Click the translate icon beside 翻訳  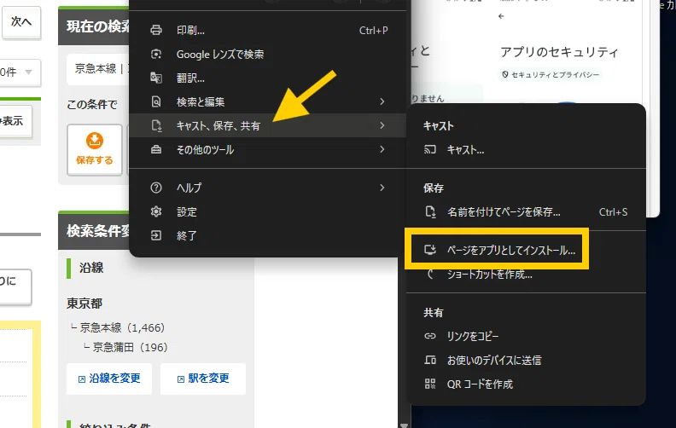(156, 78)
